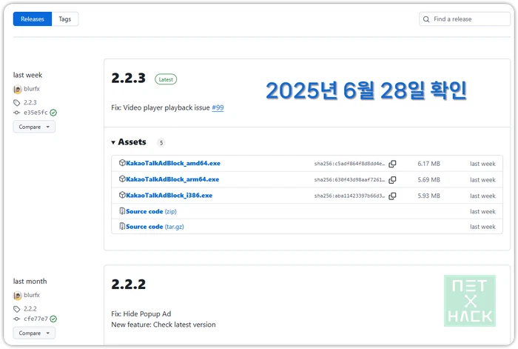This screenshot has width=518, height=349.
Task: Download KakaoTalkAdBlock_amd64.exe
Action: pos(173,163)
